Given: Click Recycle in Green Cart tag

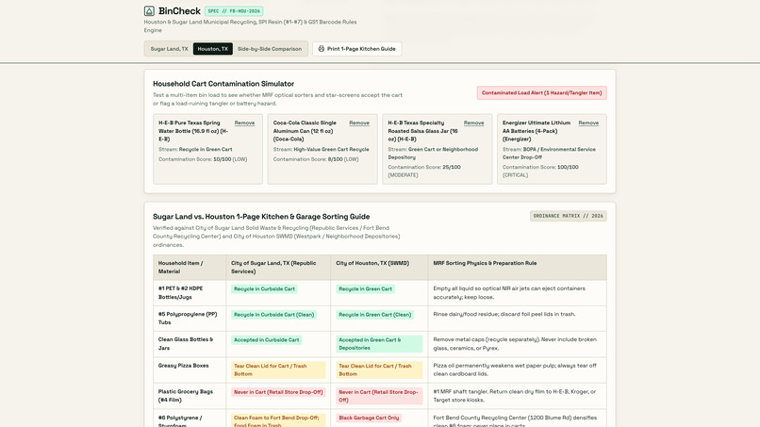Looking at the screenshot, I should coord(366,288).
